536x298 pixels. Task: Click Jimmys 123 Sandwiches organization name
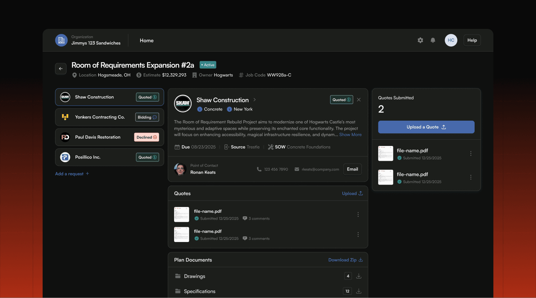[96, 43]
